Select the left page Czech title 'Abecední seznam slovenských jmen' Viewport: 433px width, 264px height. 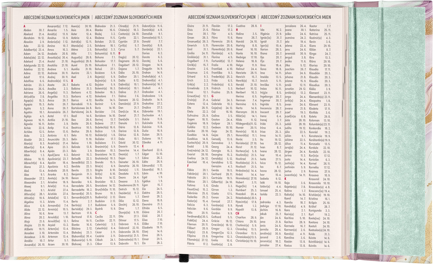click(57, 17)
